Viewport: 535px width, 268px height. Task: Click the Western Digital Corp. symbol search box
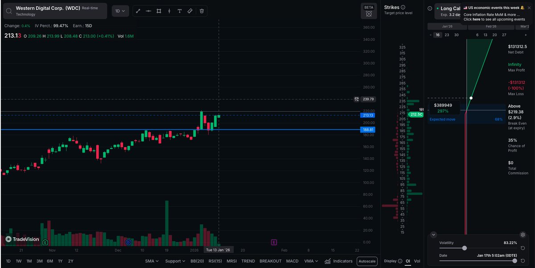click(55, 11)
